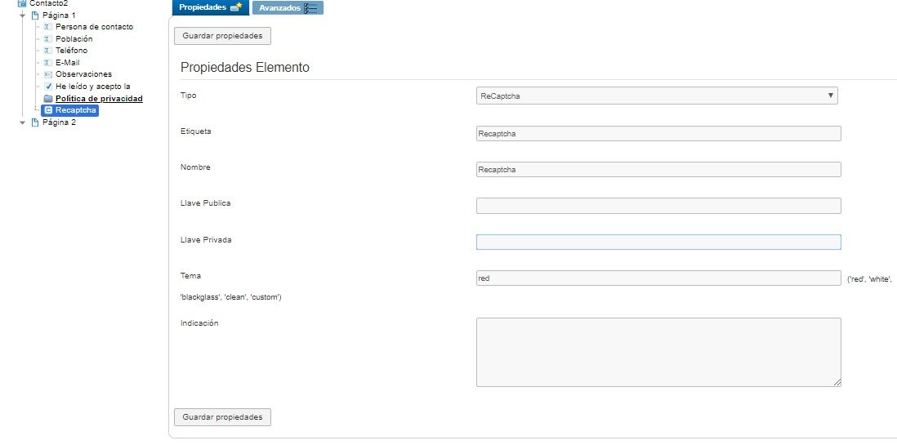The image size is (897, 445).
Task: Click the 'He leído y acepto la' checkbox icon
Action: tap(48, 87)
